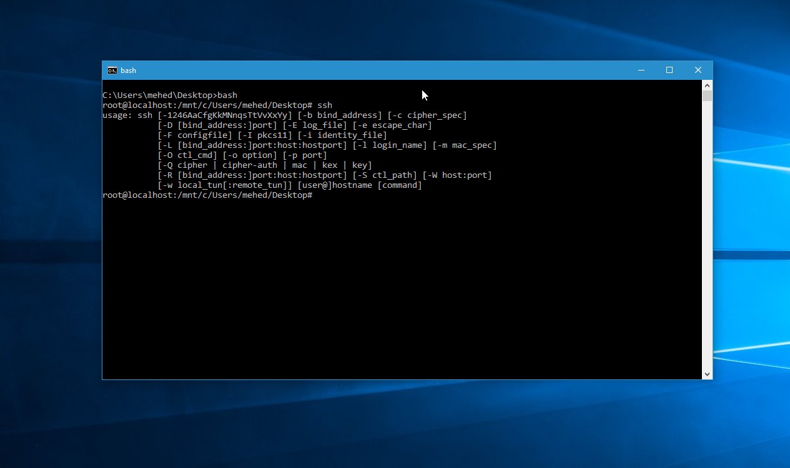Click 'usage:' in the ssh output
The height and width of the screenshot is (468, 790).
[117, 115]
